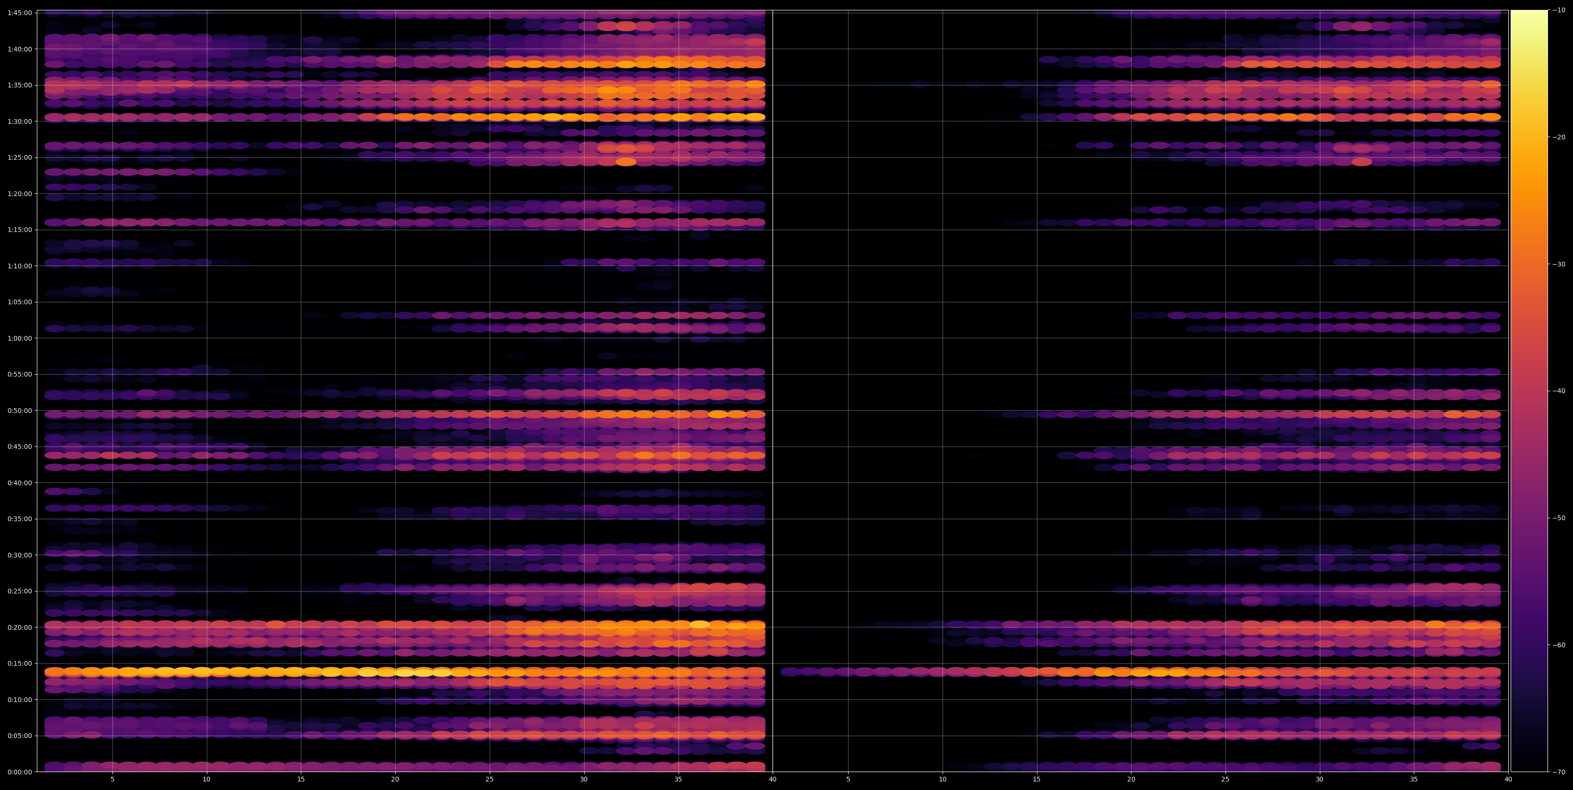Select the −20 colorbar value
This screenshot has height=790, width=1573.
pos(1559,137)
